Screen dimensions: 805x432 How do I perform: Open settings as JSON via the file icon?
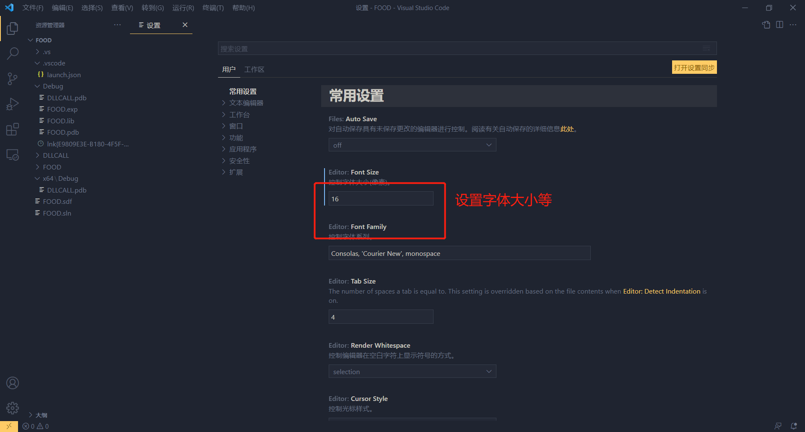(x=766, y=25)
